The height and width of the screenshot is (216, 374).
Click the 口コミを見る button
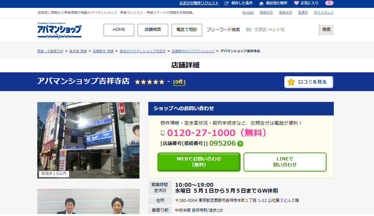309,82
